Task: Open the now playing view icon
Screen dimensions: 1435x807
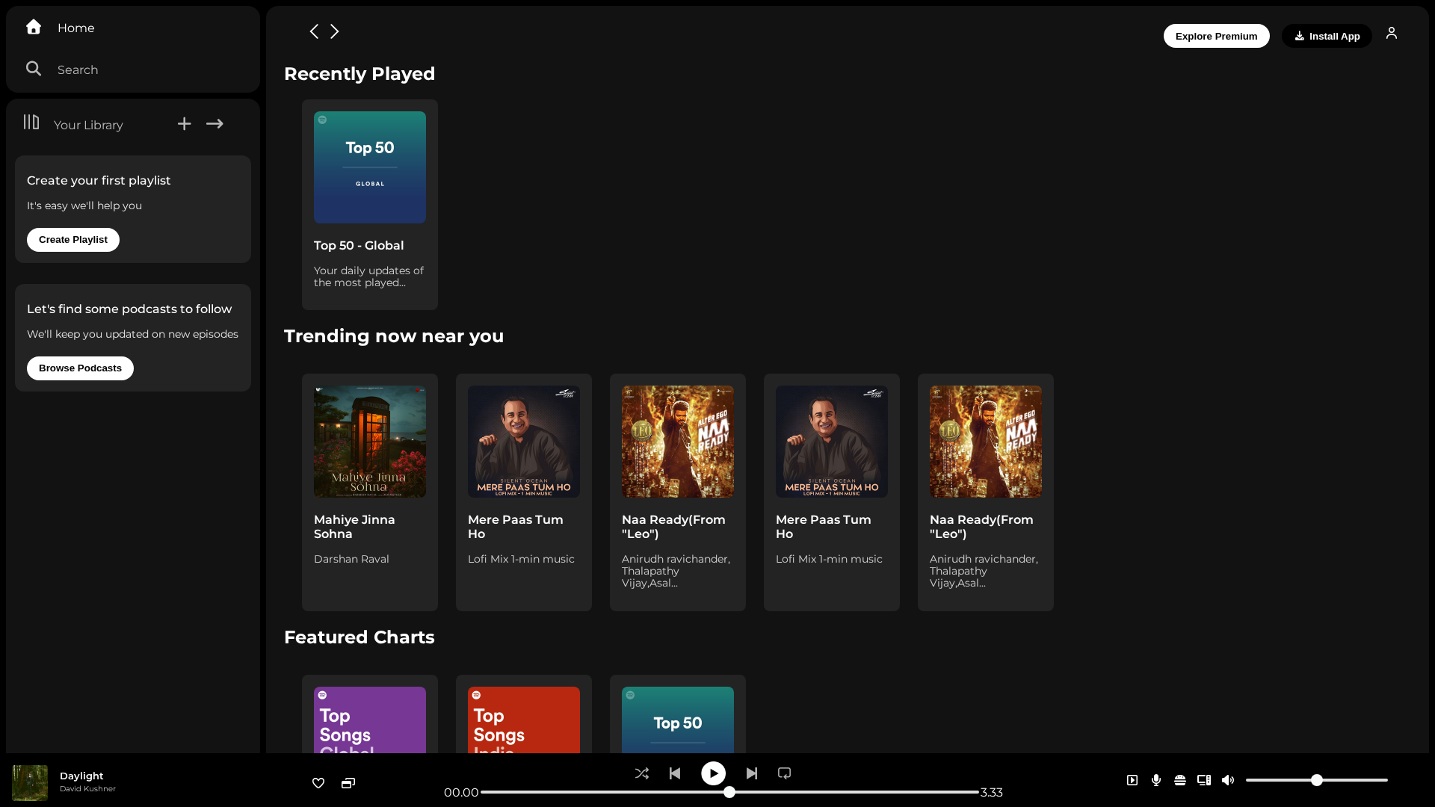Action: (1132, 780)
